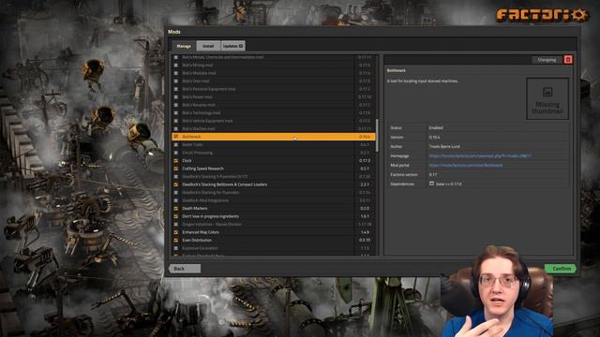This screenshot has width=600, height=337.
Task: Open the Changelog button for Bottleneck
Action: pyautogui.click(x=547, y=60)
